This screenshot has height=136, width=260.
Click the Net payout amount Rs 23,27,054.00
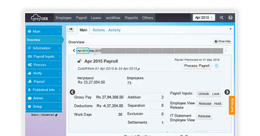coord(91,82)
